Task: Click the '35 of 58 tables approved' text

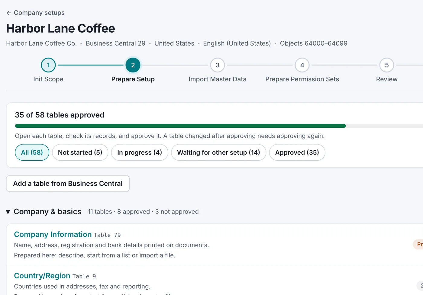Action: (60, 115)
